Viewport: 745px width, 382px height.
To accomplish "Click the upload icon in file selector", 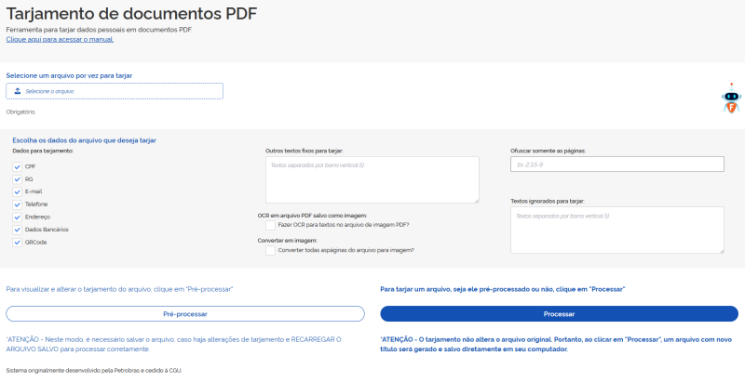I will point(18,91).
